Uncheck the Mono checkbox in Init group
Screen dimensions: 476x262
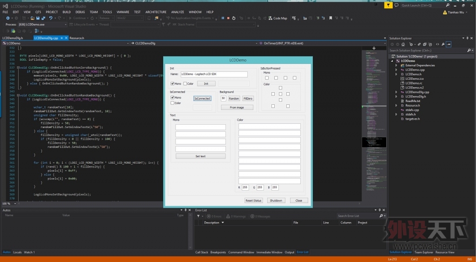(x=172, y=83)
